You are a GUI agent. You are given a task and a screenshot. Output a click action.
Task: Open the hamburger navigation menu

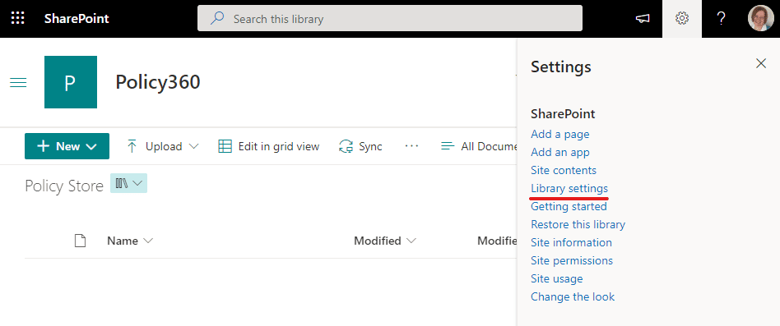pyautogui.click(x=18, y=83)
